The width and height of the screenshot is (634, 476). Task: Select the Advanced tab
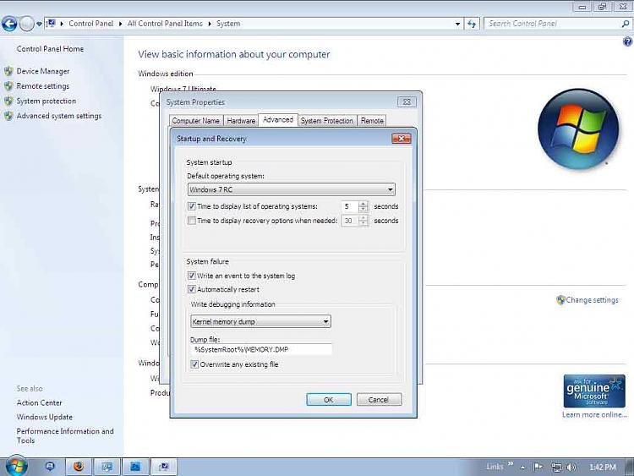(278, 120)
